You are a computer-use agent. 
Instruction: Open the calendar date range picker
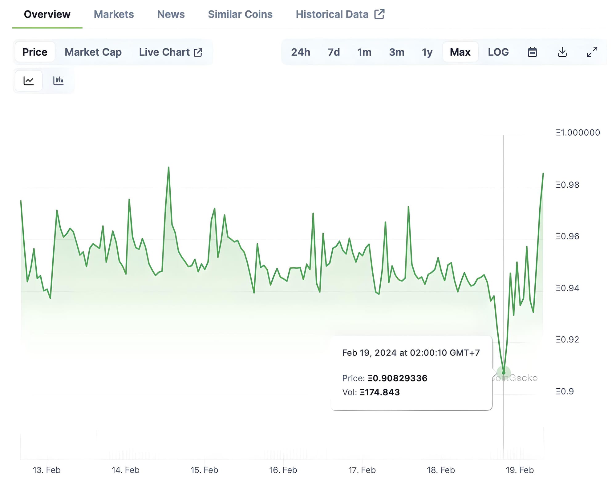pos(532,52)
